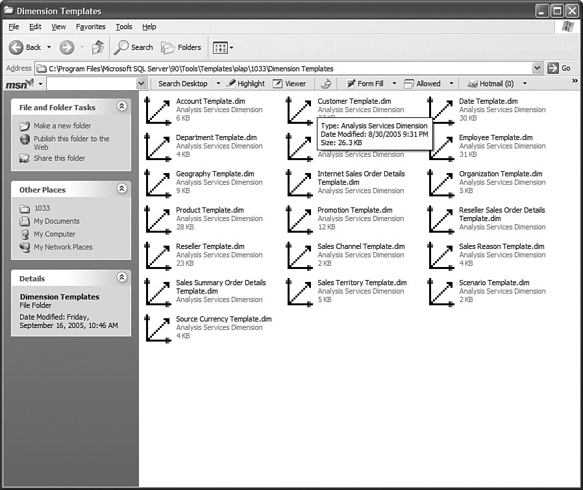
Task: Select the Employee Template.dim file icon
Action: 441,147
